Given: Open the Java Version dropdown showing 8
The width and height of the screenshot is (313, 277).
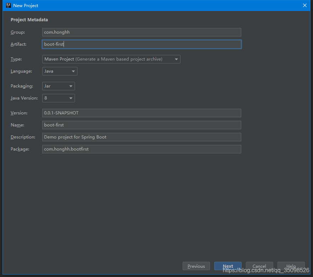Looking at the screenshot, I should [59, 98].
